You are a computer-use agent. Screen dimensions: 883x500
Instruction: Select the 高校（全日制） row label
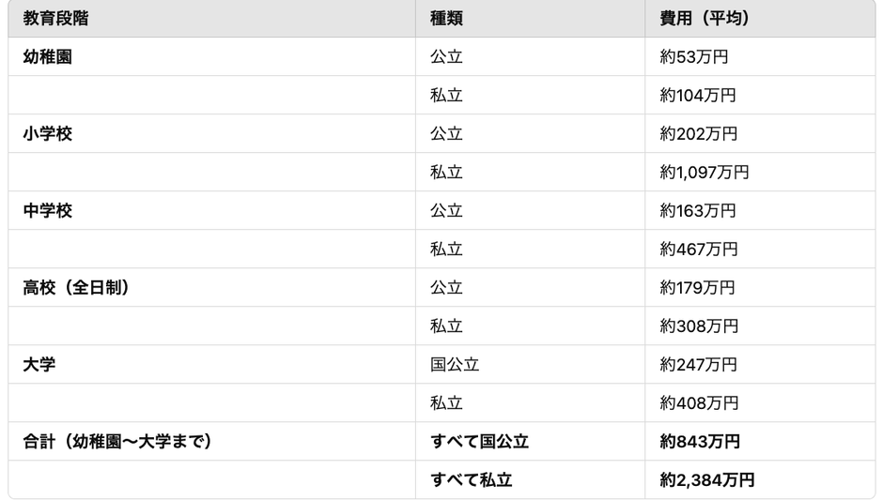click(77, 288)
